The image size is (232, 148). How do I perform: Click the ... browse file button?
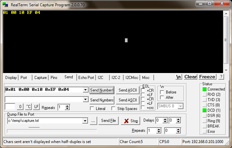click(x=93, y=121)
